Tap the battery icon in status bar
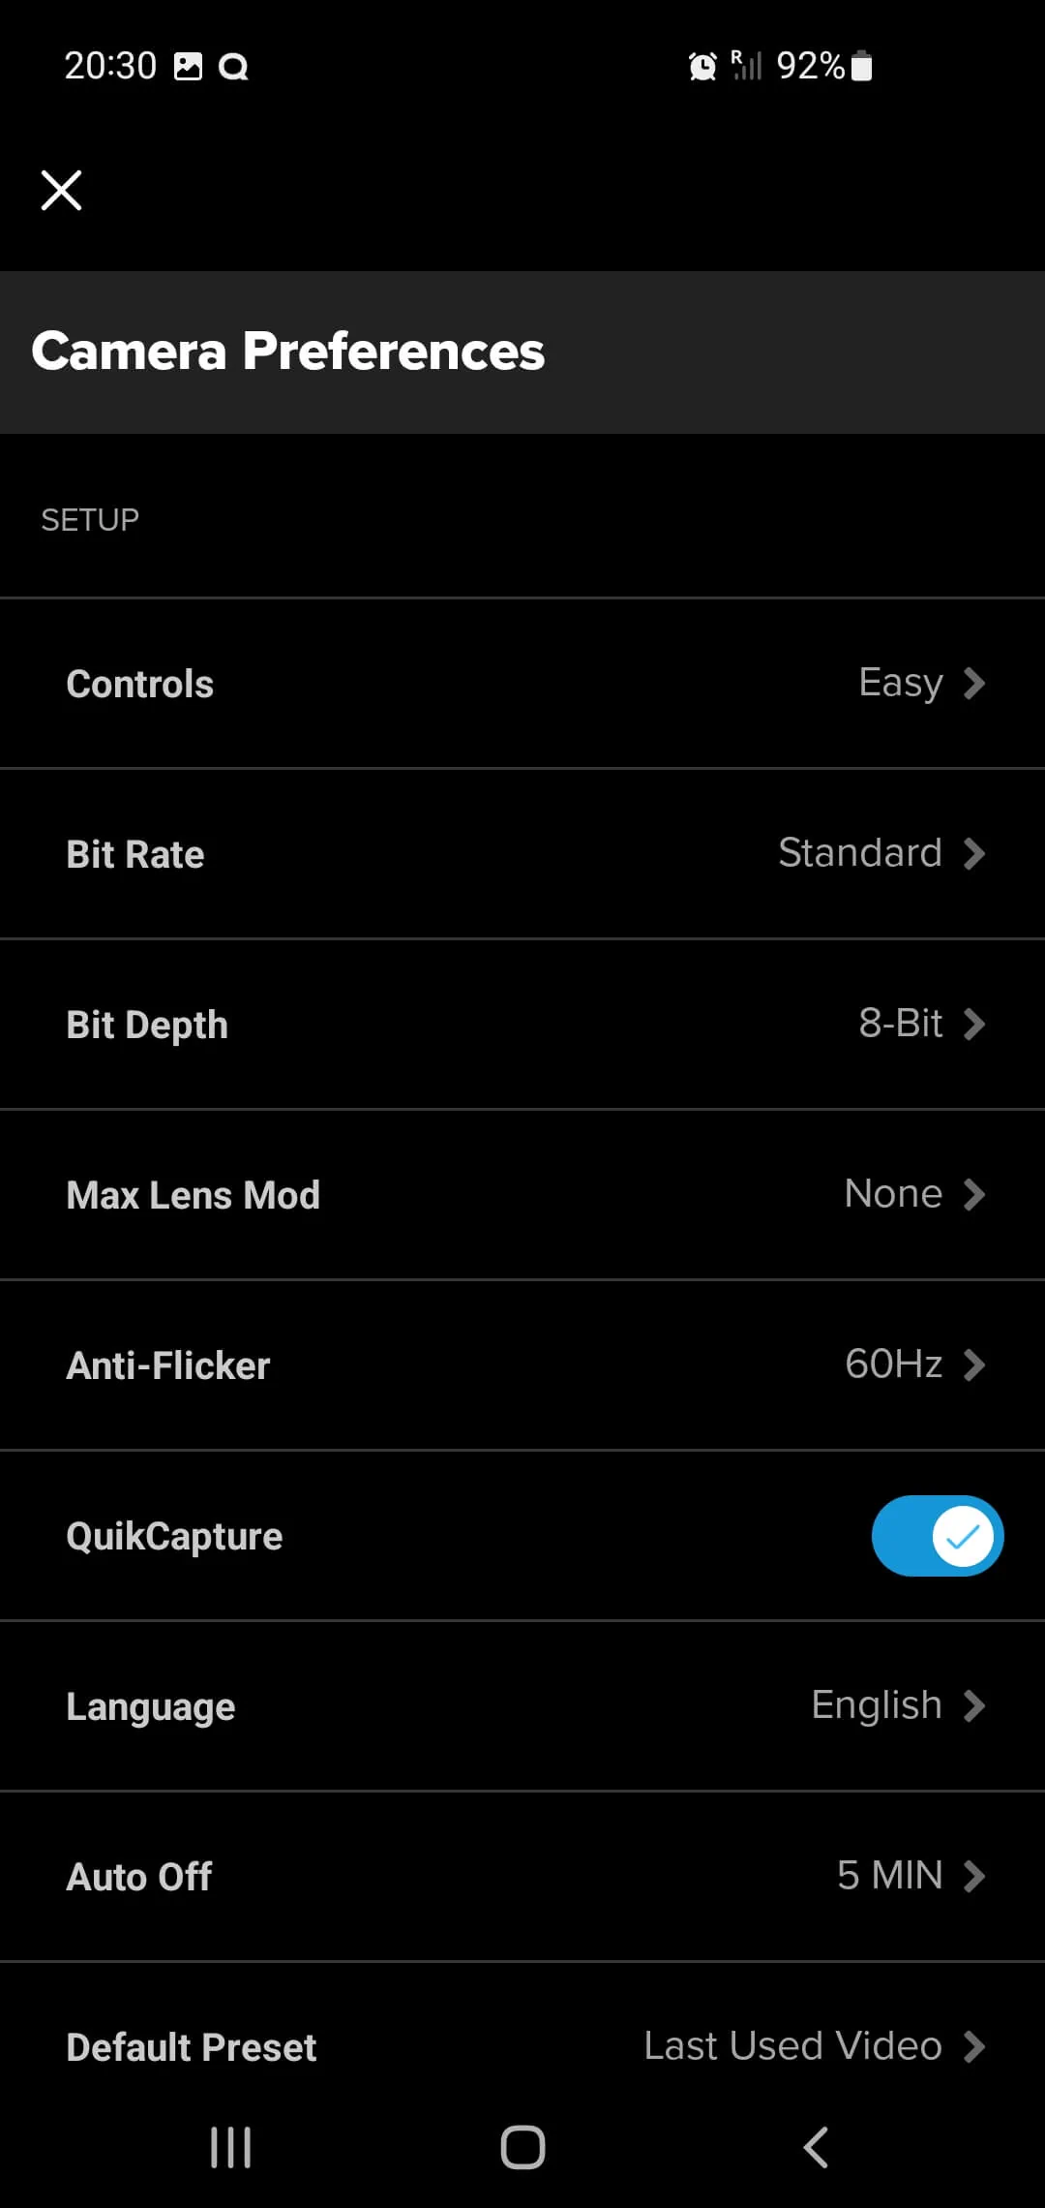This screenshot has width=1045, height=2208. point(861,66)
